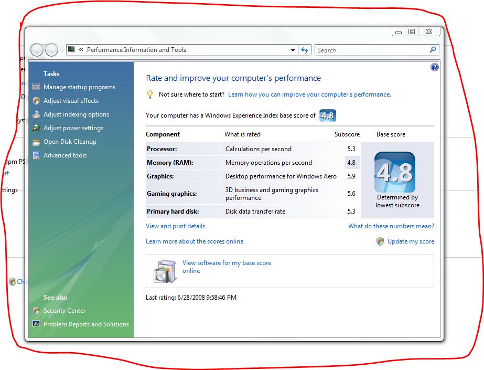Click the Adjust indexing options icon

point(36,114)
